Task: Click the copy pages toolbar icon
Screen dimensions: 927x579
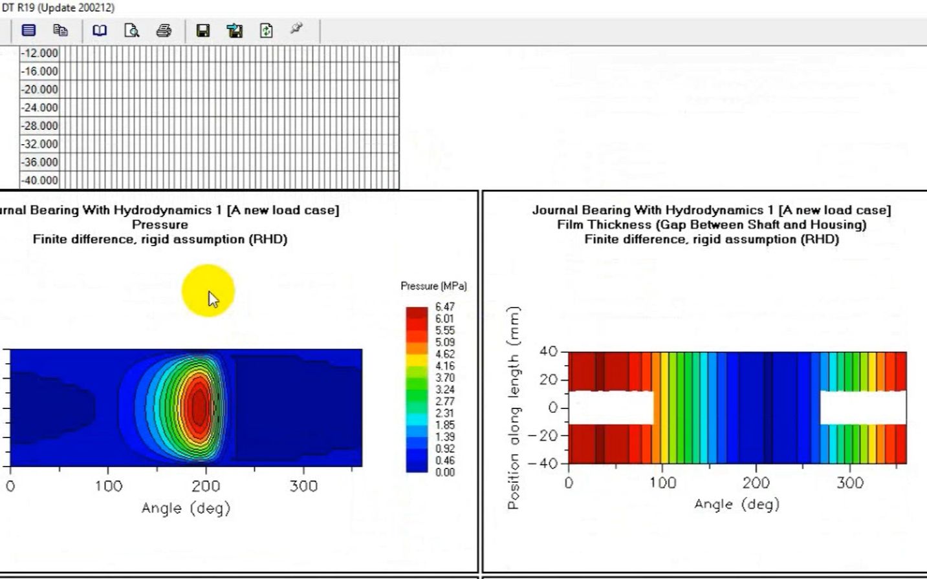Action: pos(61,30)
